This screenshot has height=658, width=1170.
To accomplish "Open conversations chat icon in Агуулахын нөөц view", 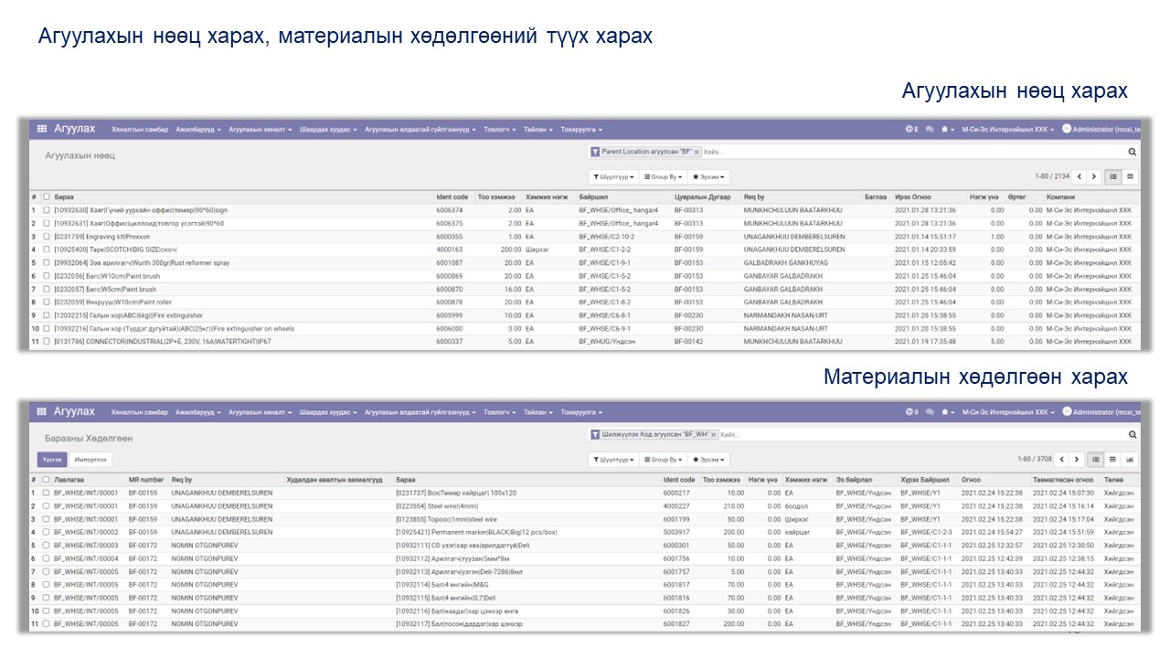I will tap(930, 130).
